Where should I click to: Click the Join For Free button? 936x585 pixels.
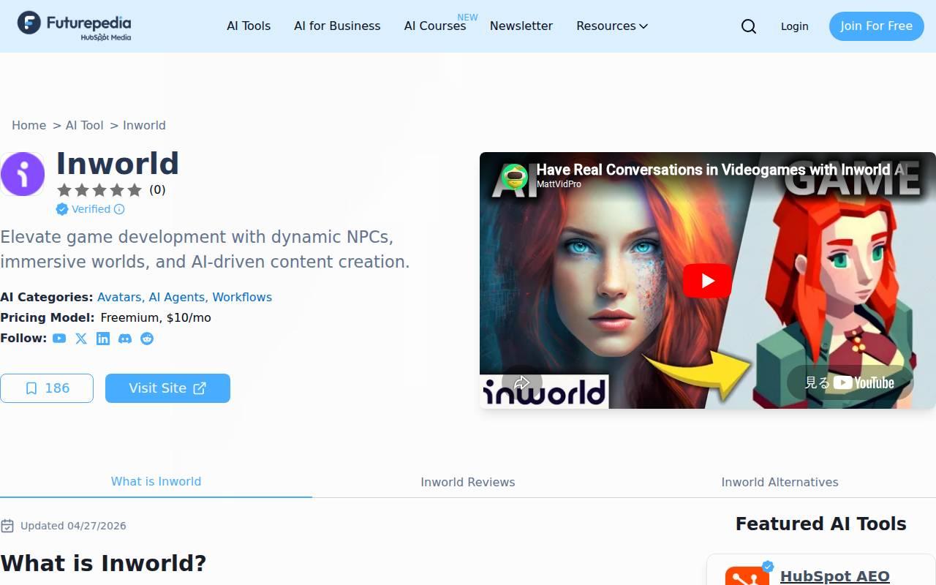[x=876, y=26]
